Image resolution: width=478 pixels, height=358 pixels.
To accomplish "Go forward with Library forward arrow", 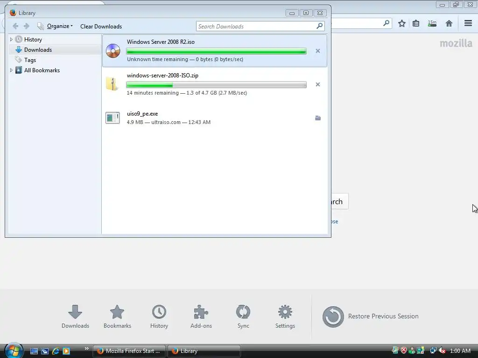I will [x=27, y=26].
